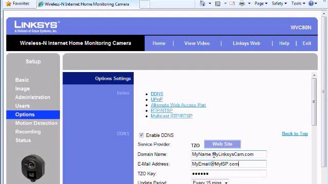
Task: Open the View Video page
Action: pyautogui.click(x=197, y=43)
